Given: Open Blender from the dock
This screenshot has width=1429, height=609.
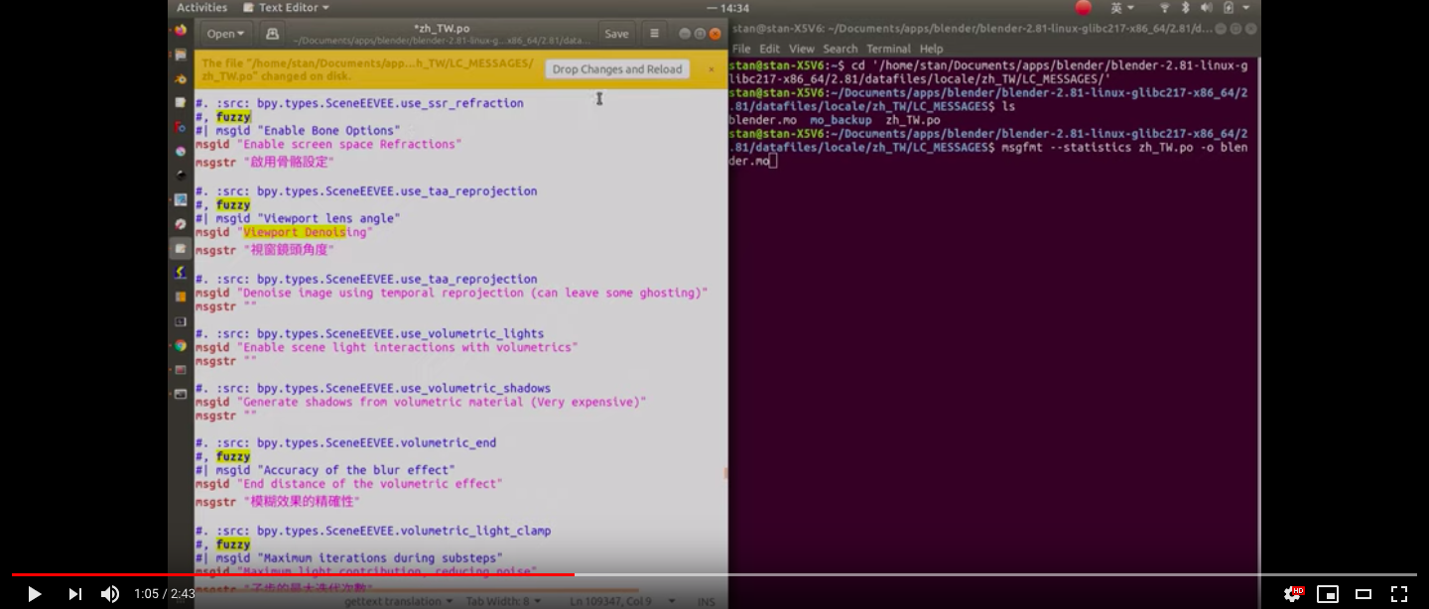Looking at the screenshot, I should pos(181,79).
